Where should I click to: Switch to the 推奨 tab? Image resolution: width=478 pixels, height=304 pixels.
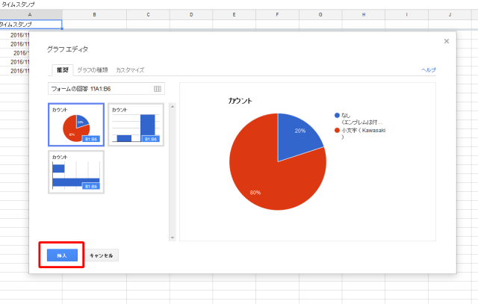[x=63, y=70]
